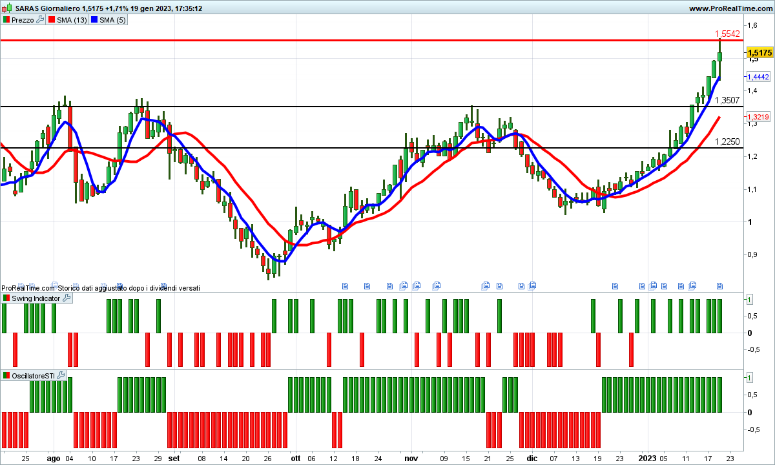Screen dimensions: 775x465
Task: Click the blue 1,4442 SMA value tag
Action: pyautogui.click(x=758, y=76)
